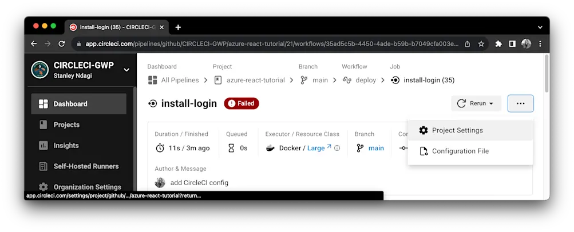
Task: Click the Dashboard grid icon in the sidebar
Action: (43, 104)
